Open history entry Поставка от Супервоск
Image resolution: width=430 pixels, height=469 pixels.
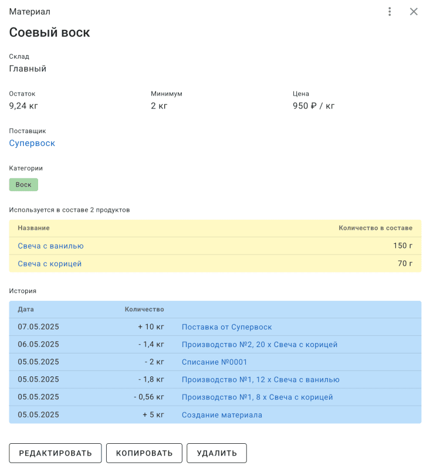coord(226,327)
